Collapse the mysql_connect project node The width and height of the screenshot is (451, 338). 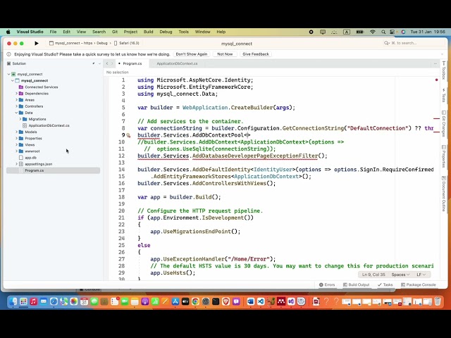pyautogui.click(x=13, y=81)
